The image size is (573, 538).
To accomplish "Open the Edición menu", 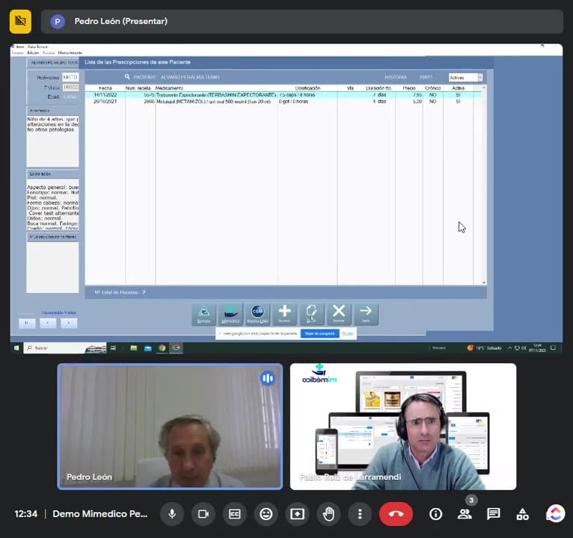I will click(x=33, y=53).
